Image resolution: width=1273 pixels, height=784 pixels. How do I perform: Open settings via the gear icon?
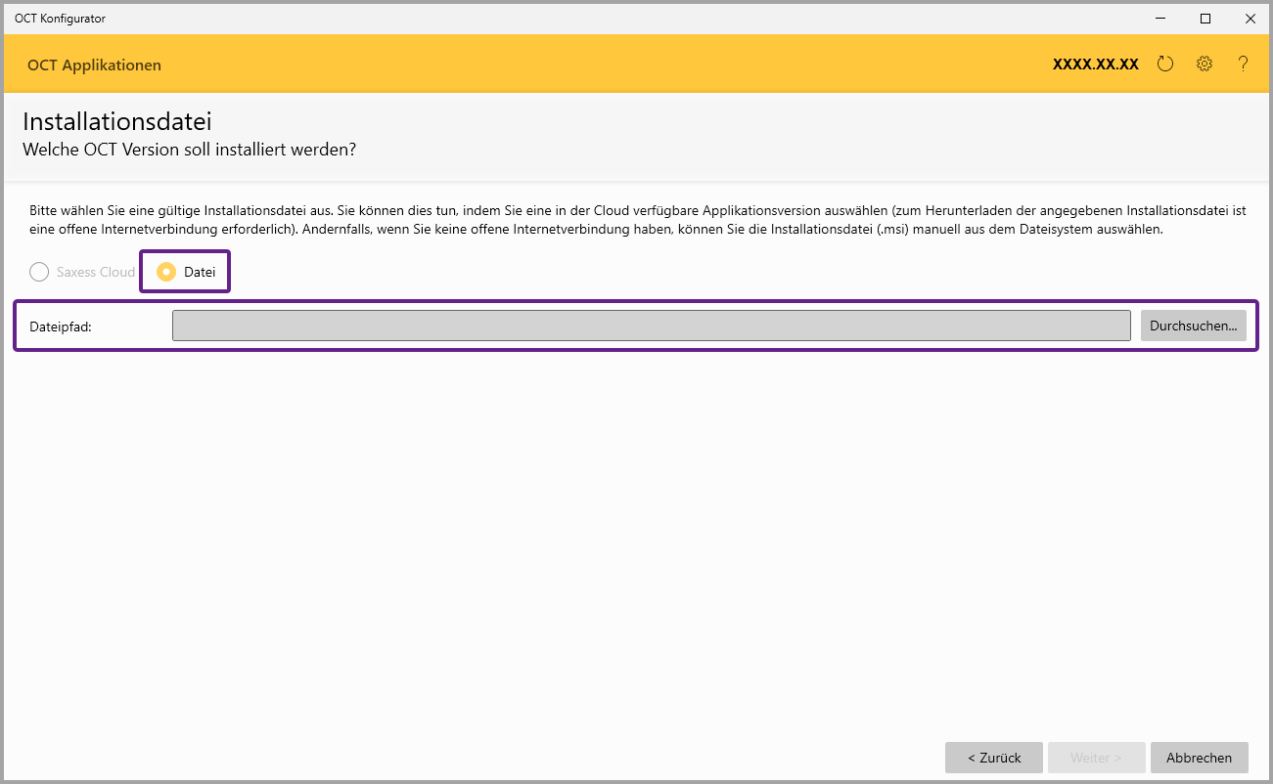pyautogui.click(x=1205, y=65)
